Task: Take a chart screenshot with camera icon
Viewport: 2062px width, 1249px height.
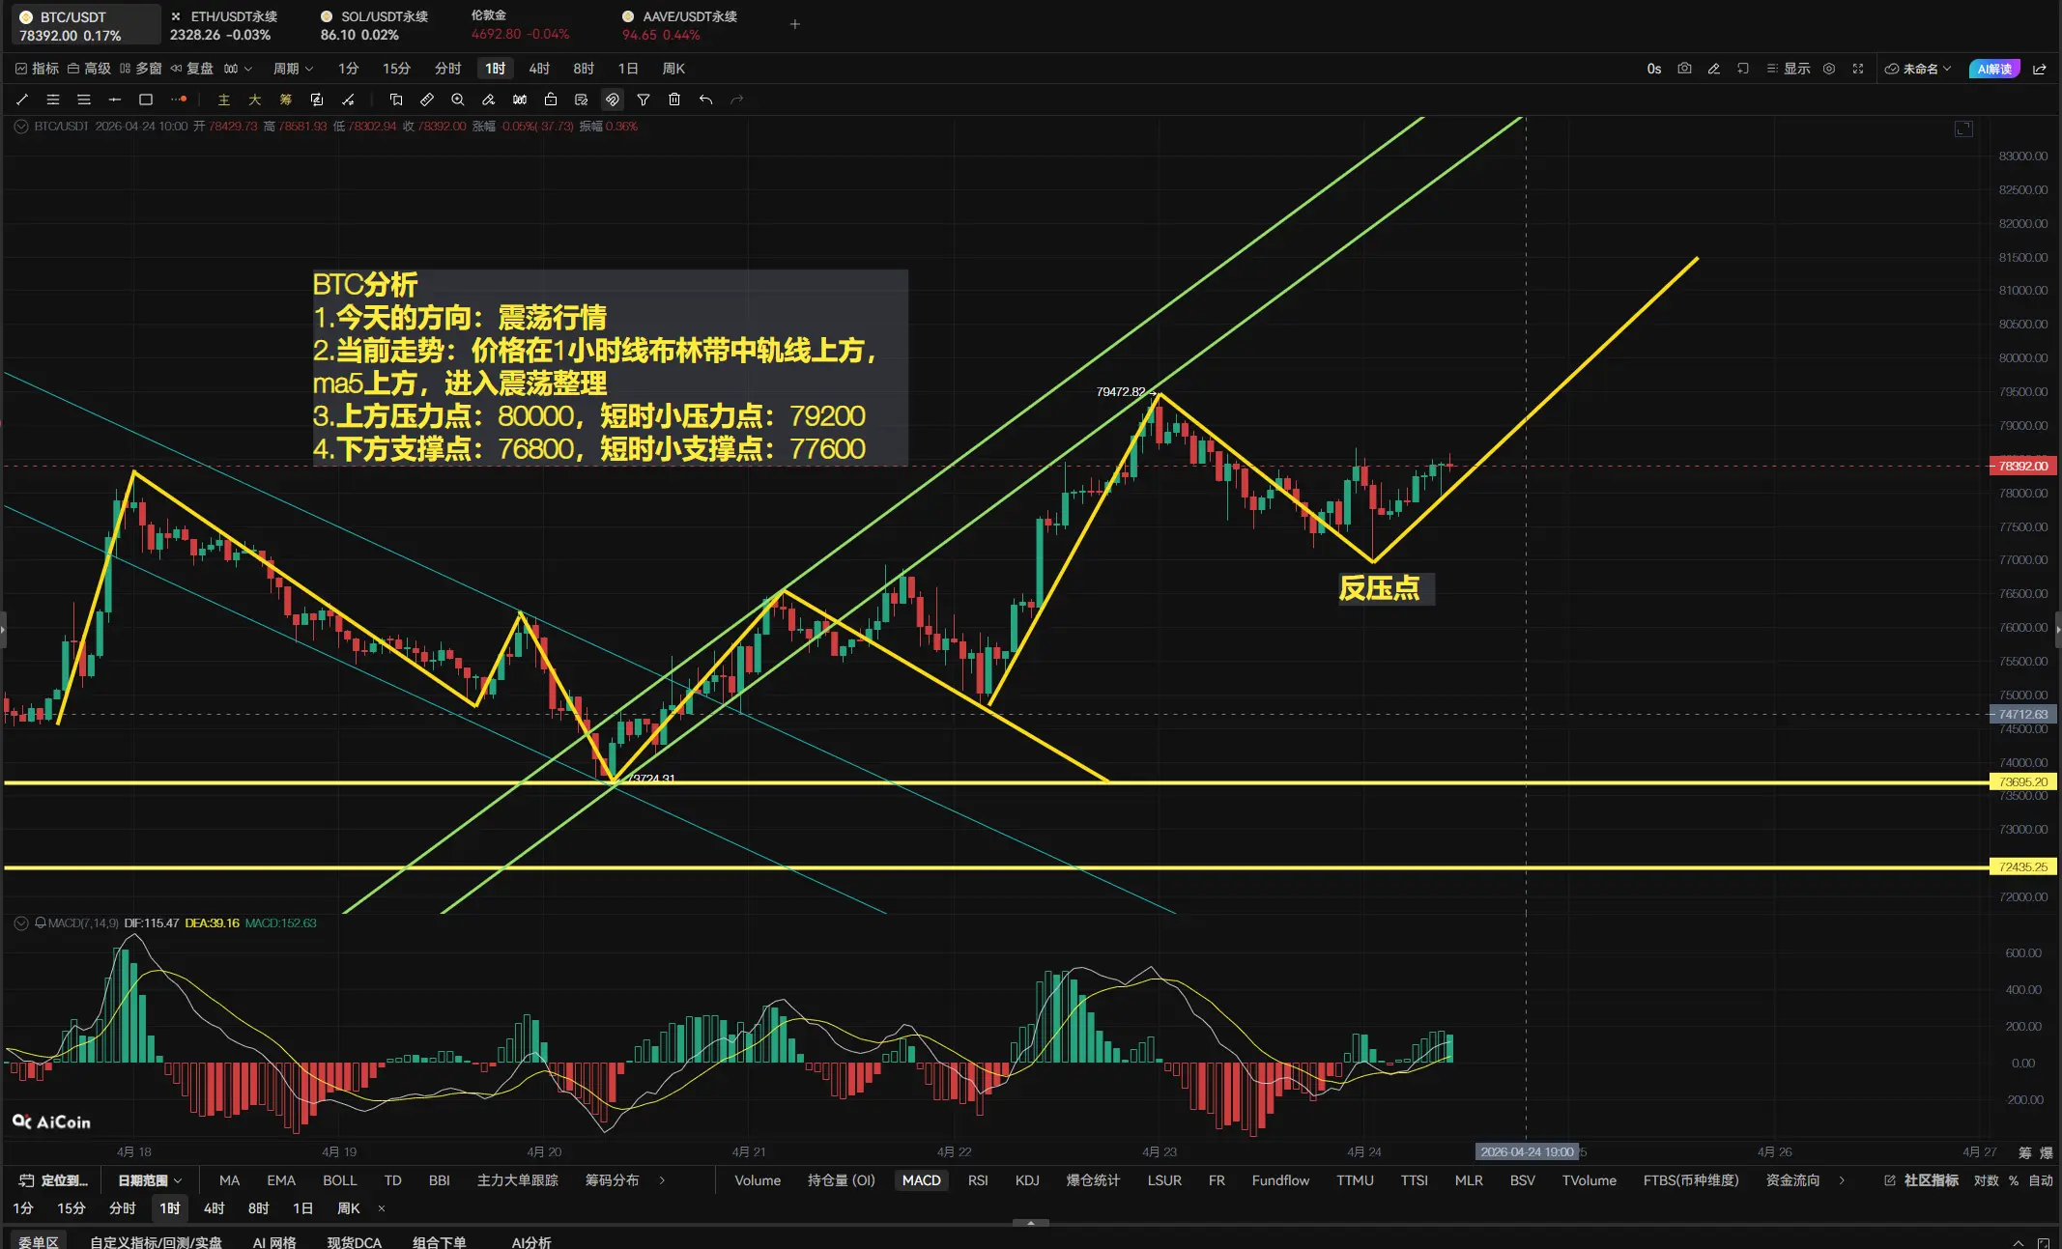Action: 1684,69
